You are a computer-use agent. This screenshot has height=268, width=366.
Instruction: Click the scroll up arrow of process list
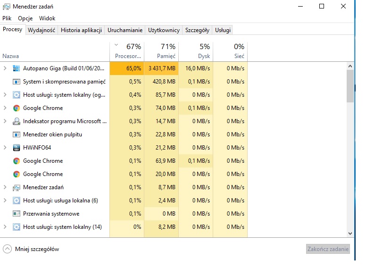[x=350, y=67]
